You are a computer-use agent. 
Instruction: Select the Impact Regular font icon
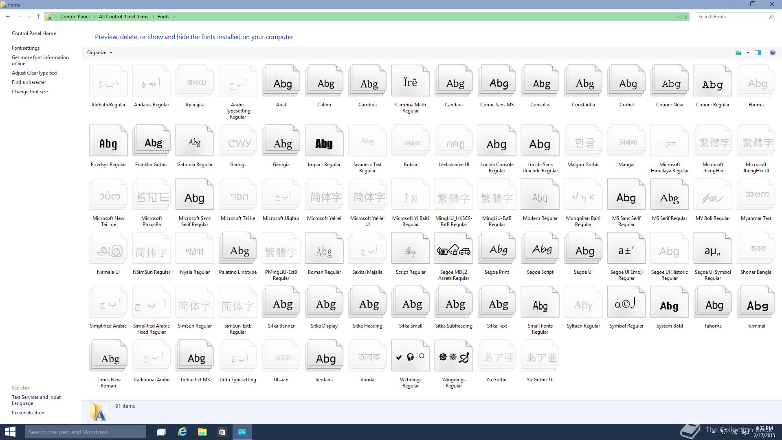[x=324, y=141]
